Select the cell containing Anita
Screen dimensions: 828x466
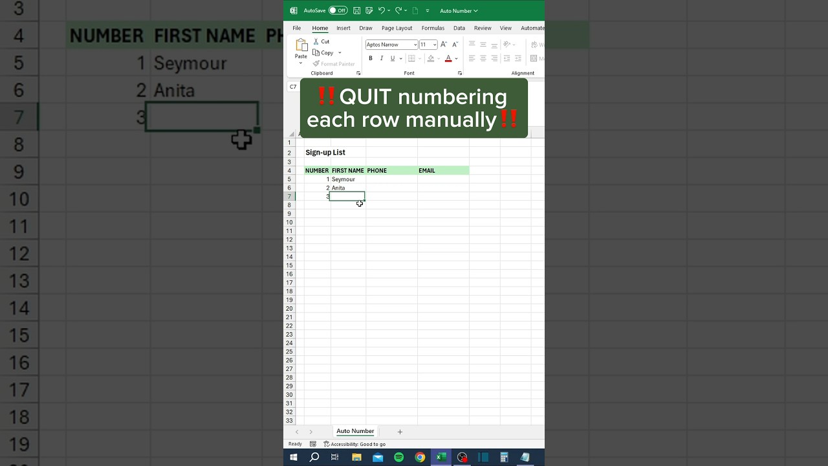pyautogui.click(x=347, y=188)
